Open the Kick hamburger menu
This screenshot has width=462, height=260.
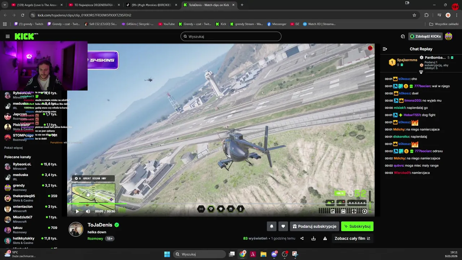click(8, 36)
